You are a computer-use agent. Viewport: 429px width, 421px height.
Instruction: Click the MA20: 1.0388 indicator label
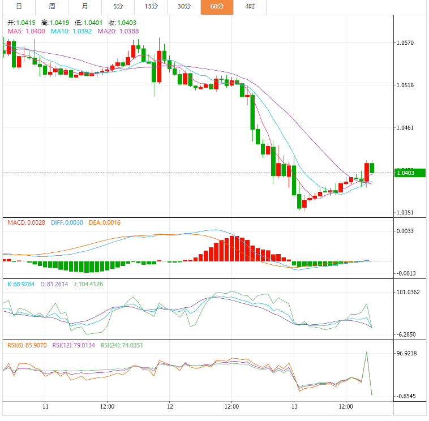(118, 32)
